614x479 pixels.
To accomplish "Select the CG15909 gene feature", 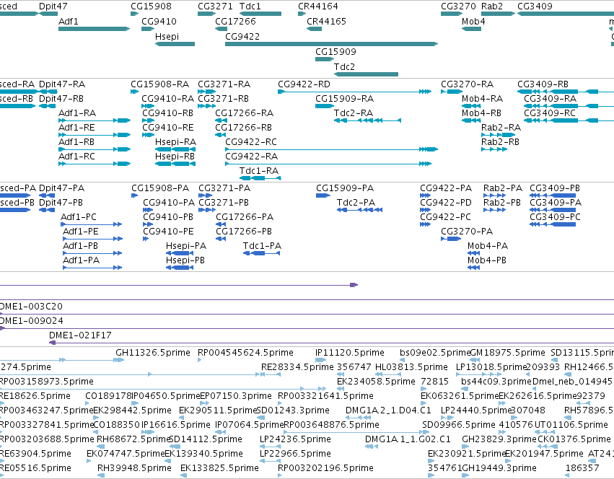I will pos(325,59).
